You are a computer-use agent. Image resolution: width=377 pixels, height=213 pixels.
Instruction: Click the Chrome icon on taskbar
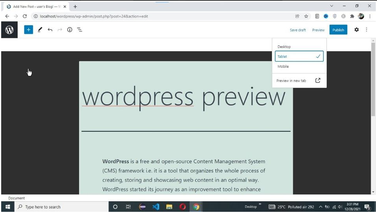[196, 207]
